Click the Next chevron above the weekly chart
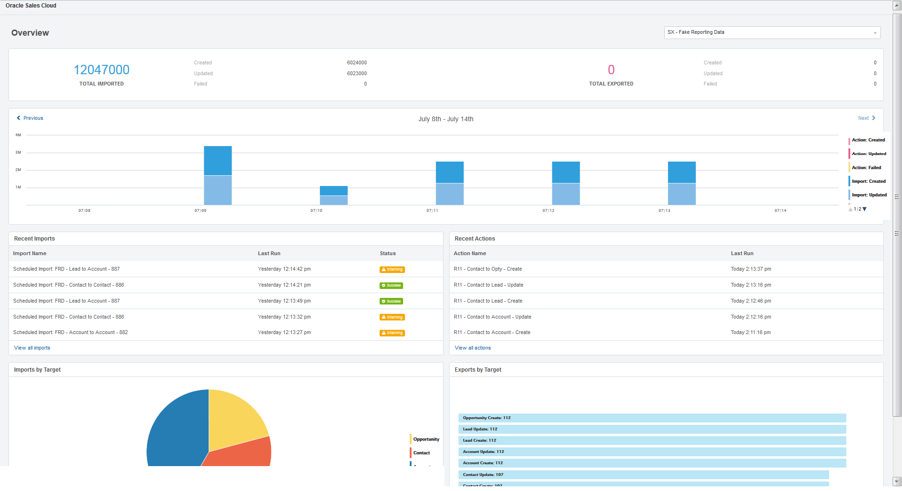 (x=867, y=118)
